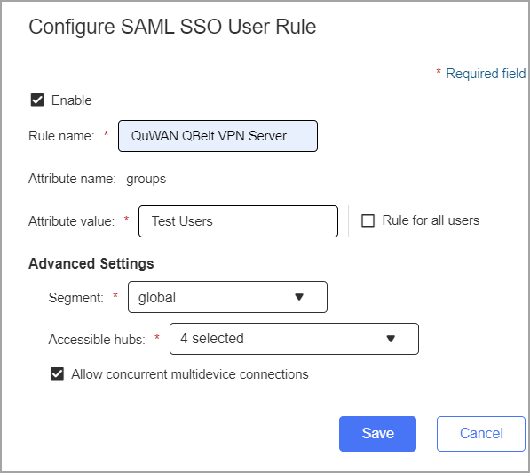Screen dimensions: 530x473
Task: Click the arrow icon beside 4 selected
Action: tap(391, 339)
